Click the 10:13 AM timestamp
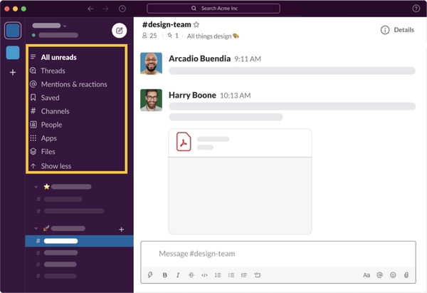Viewport: 427px width, 293px height. 236,96
